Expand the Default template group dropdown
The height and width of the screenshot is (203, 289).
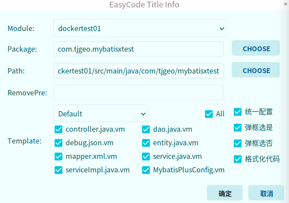(x=100, y=114)
